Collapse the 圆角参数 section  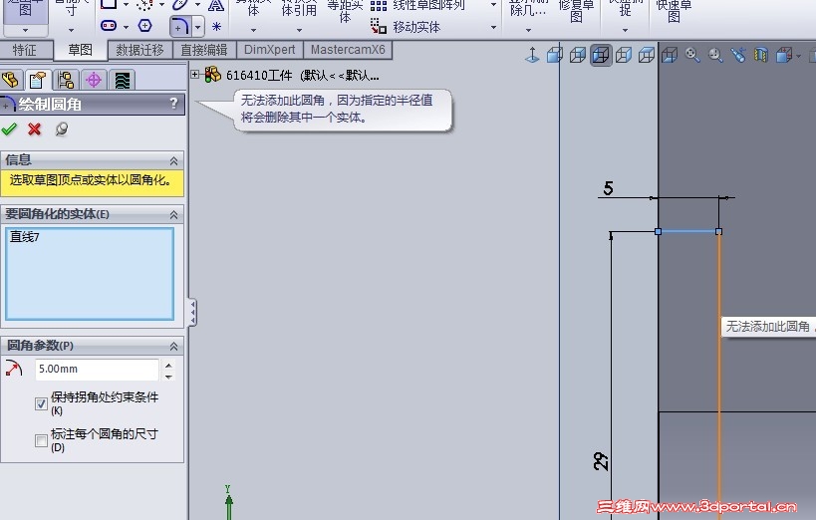tap(173, 346)
